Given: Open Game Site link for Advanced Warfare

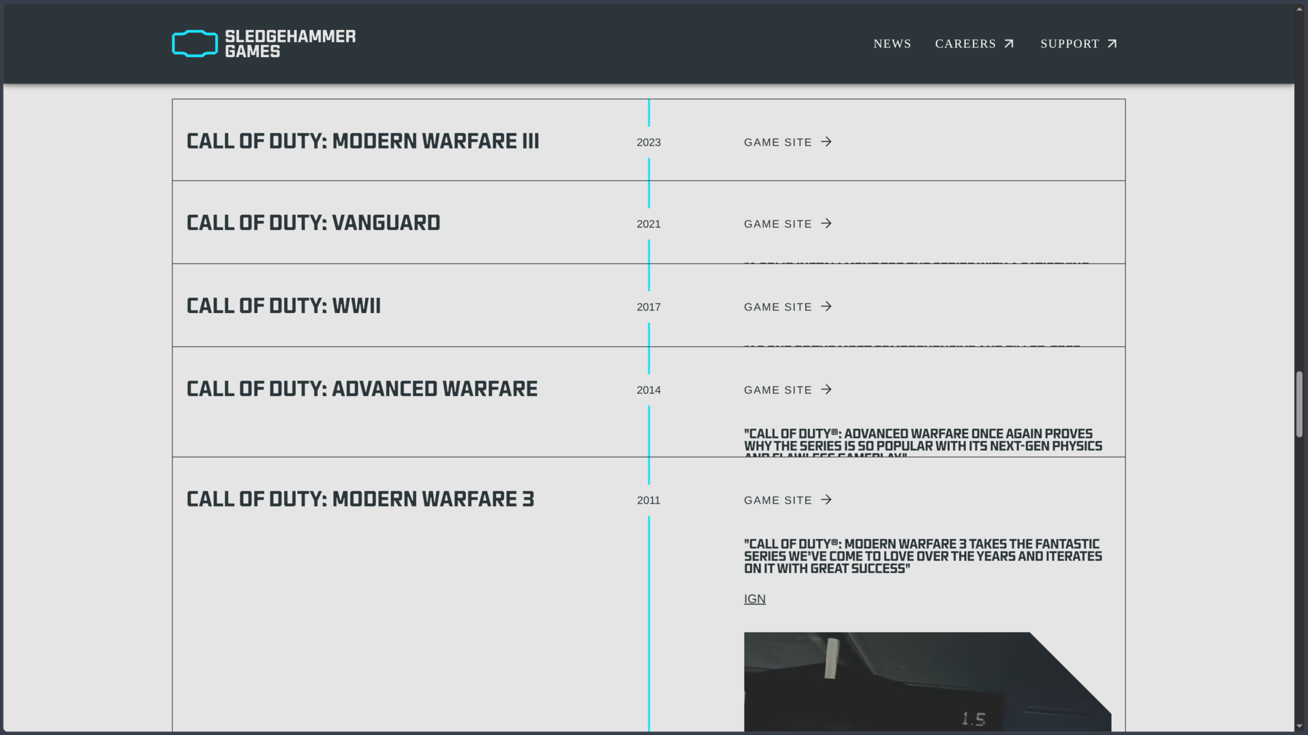Looking at the screenshot, I should 788,390.
